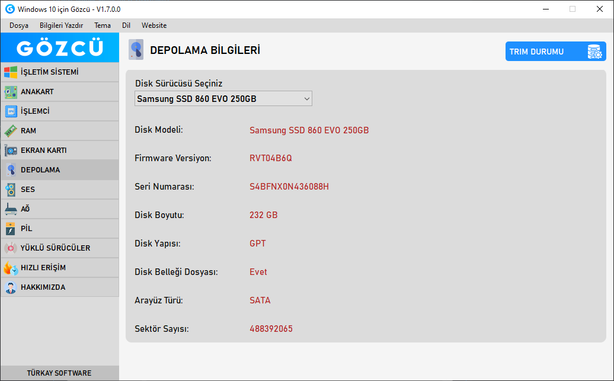Click the hard disk icon beside Depolama
Image resolution: width=614 pixels, height=381 pixels.
click(x=11, y=170)
